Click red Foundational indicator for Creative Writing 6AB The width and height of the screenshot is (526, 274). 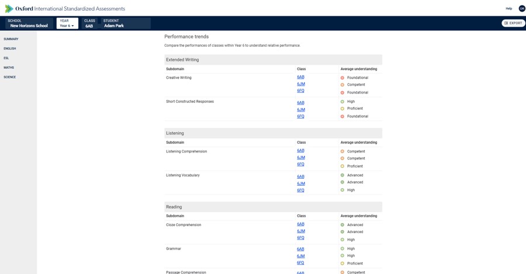(x=342, y=78)
